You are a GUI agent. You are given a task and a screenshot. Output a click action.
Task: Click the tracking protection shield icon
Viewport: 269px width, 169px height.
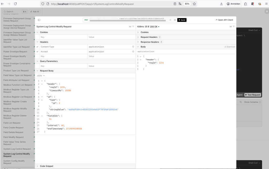pyautogui.click(x=43, y=4)
